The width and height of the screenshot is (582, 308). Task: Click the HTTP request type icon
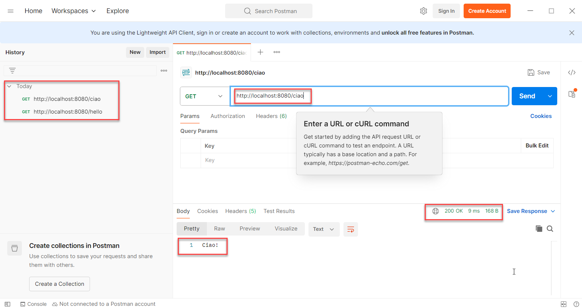[186, 72]
